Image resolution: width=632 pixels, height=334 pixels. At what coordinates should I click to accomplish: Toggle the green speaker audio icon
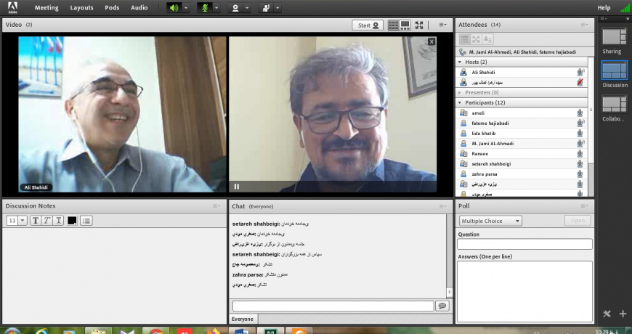[x=174, y=8]
